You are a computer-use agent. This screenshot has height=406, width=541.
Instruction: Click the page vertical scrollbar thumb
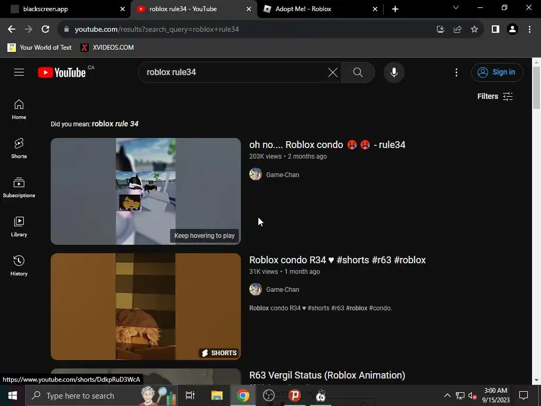(x=536, y=88)
